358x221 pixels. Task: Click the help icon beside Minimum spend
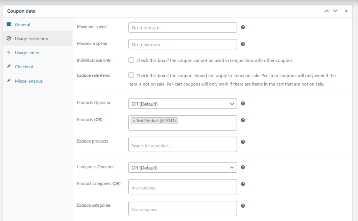click(x=243, y=27)
